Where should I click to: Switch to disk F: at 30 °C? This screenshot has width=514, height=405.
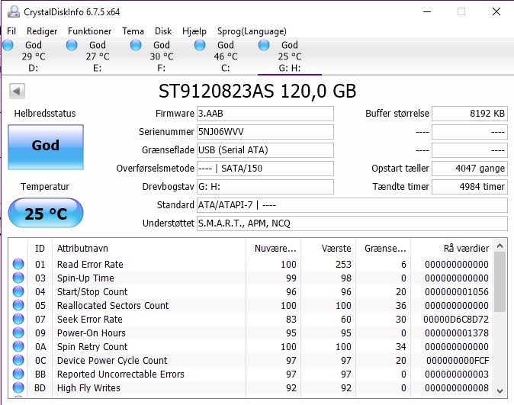pyautogui.click(x=162, y=56)
